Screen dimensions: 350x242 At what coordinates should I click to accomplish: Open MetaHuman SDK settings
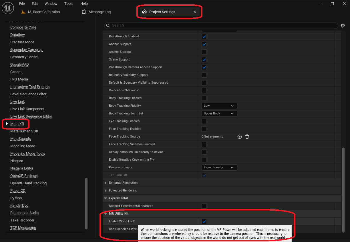[24, 131]
